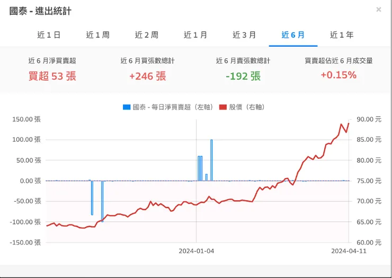The image size is (392, 278).
Task: Close the 國泰 進出統計 dialog
Action: click(x=379, y=10)
